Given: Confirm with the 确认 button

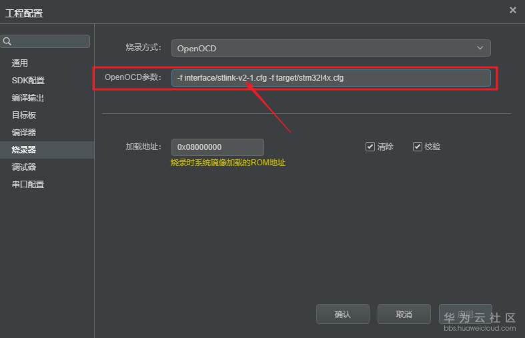Looking at the screenshot, I should pos(342,314).
